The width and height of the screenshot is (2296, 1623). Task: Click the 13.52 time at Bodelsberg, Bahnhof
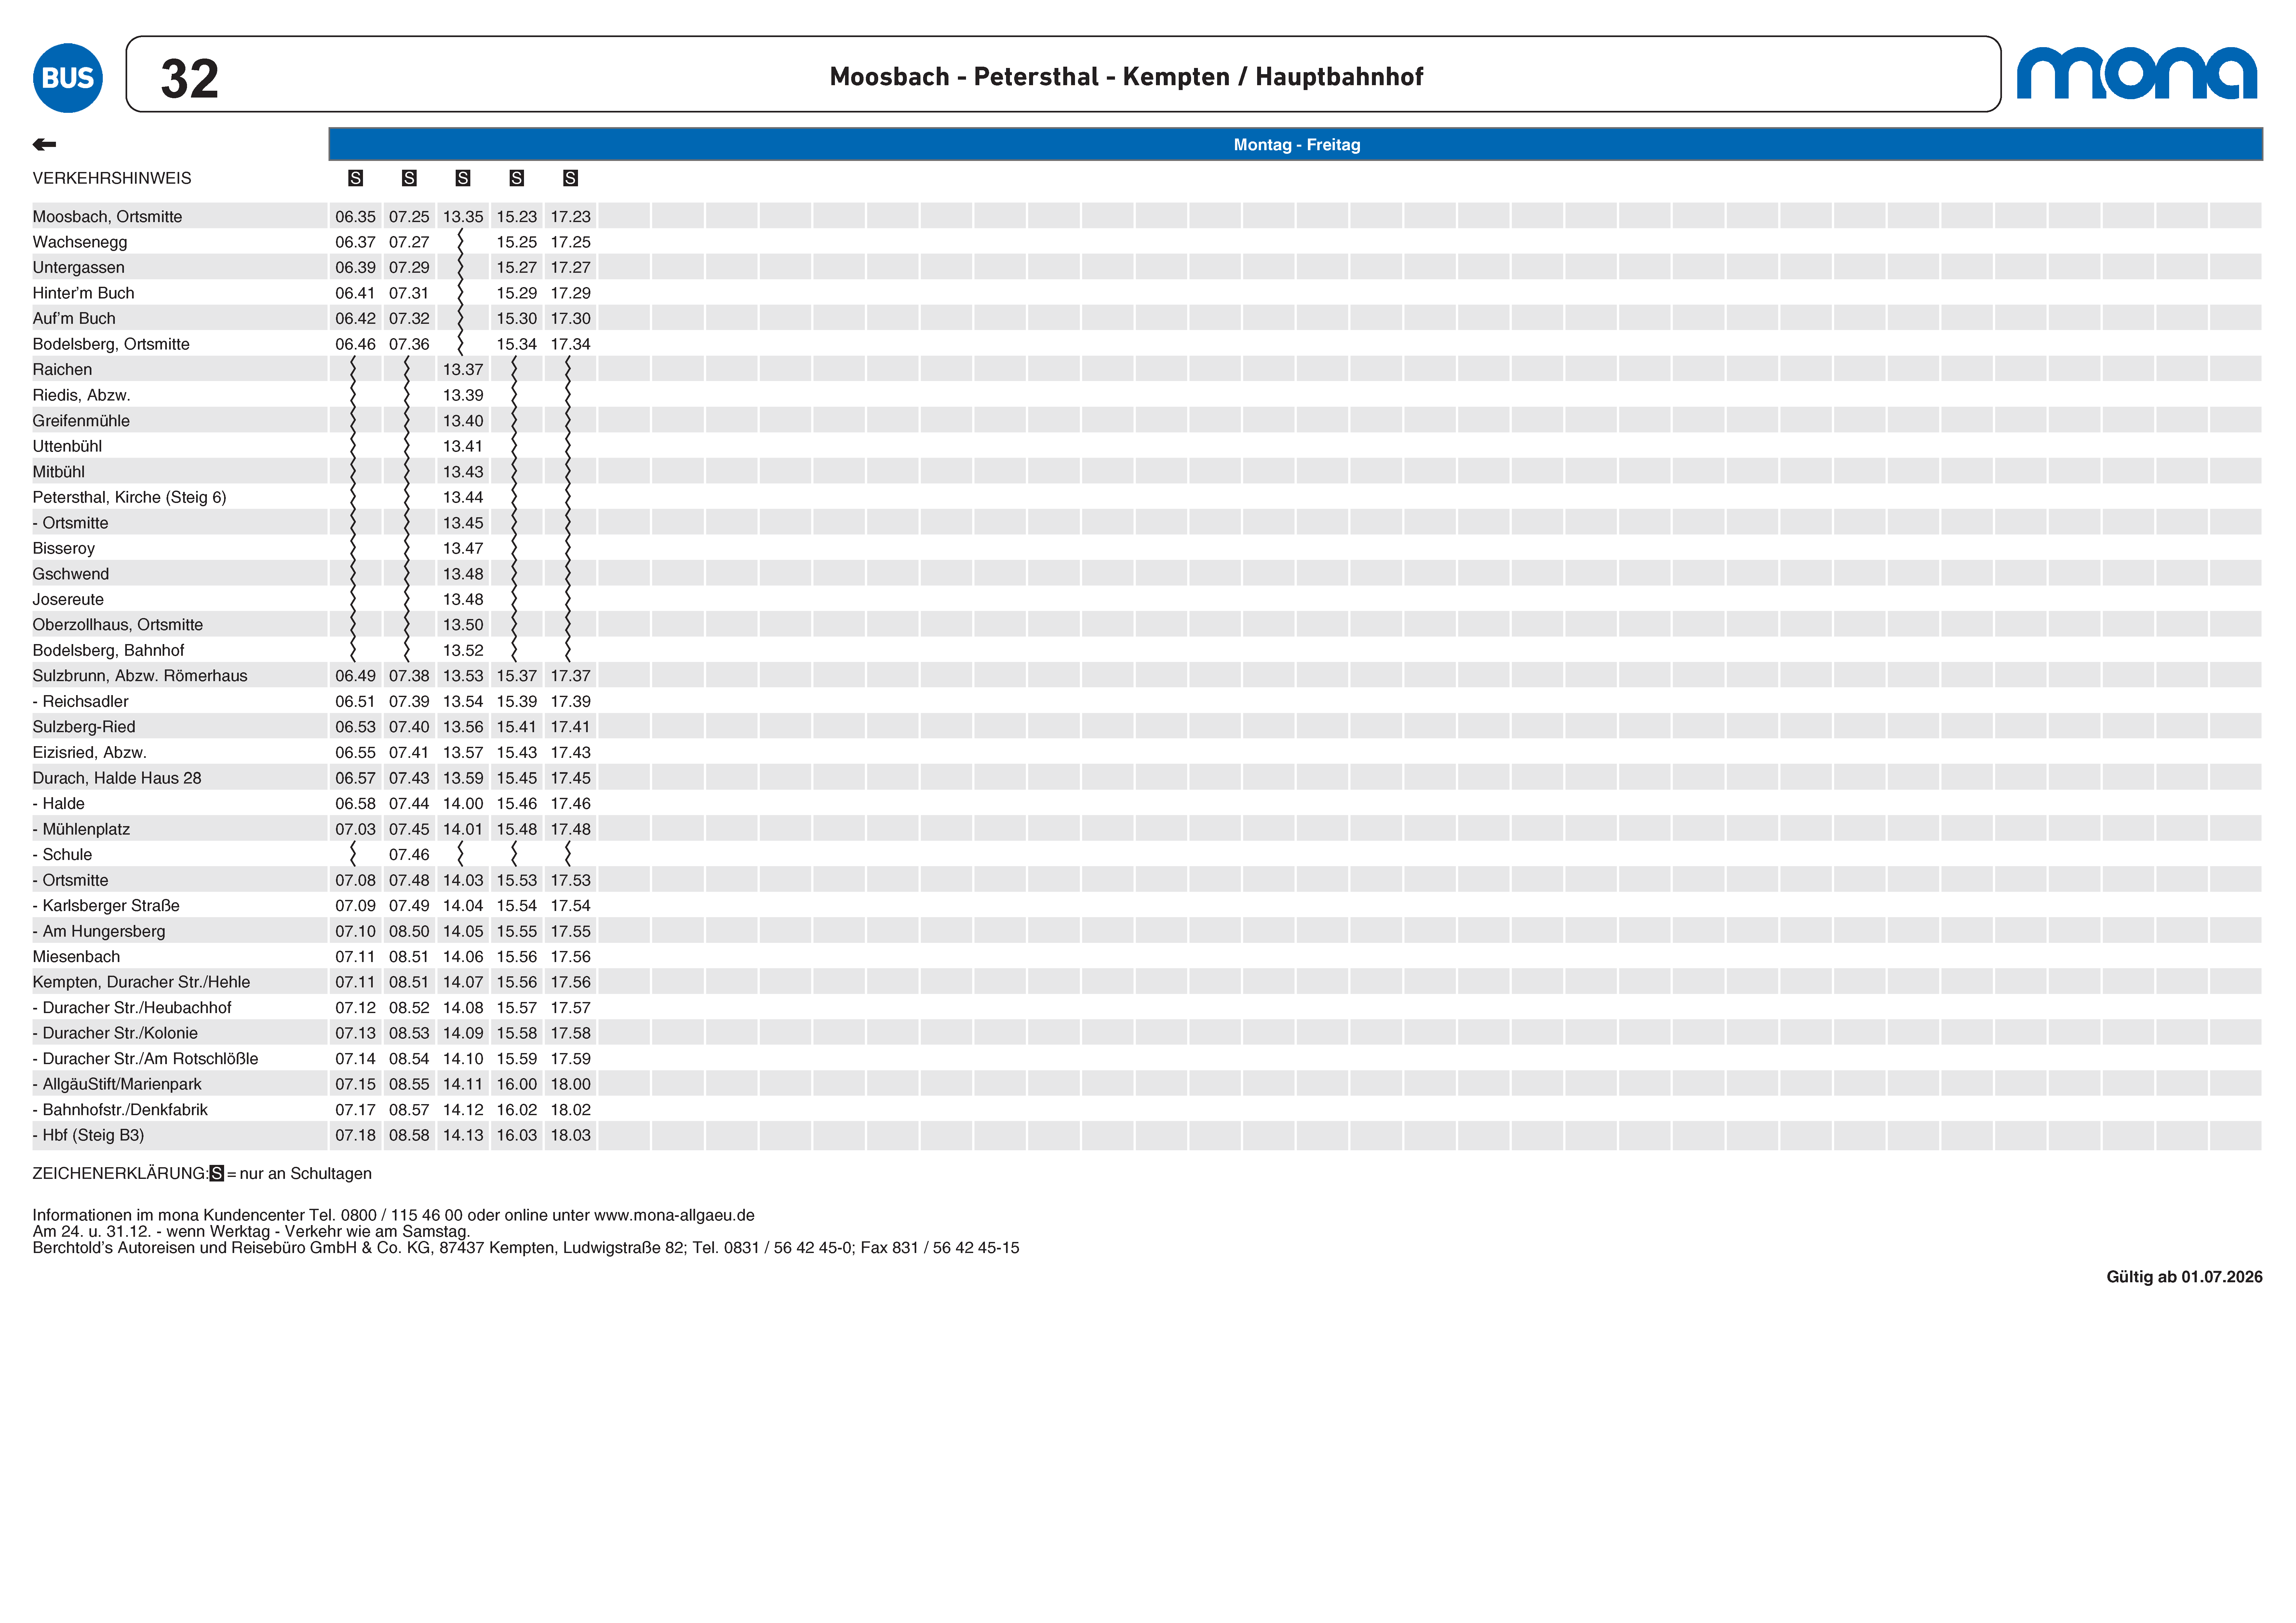click(x=463, y=651)
